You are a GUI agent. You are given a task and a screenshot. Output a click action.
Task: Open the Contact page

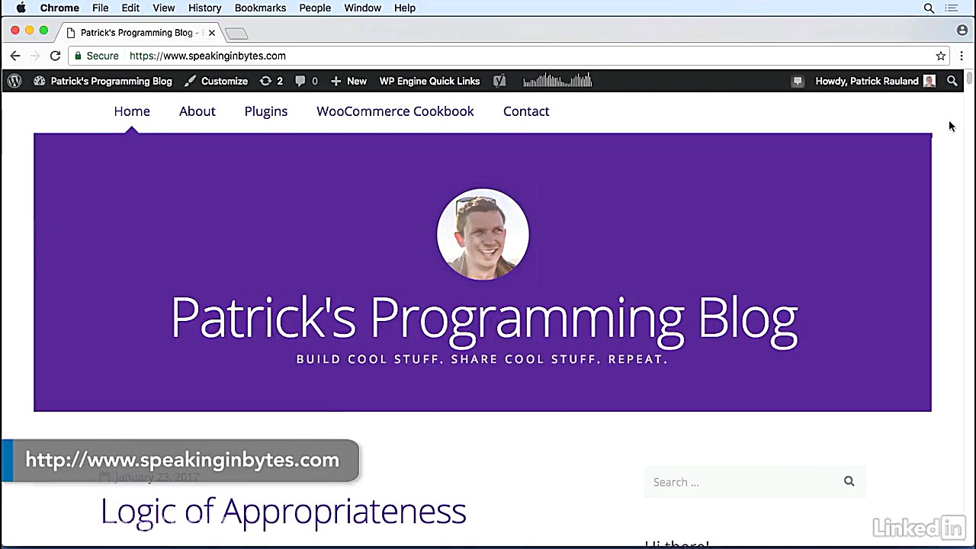tap(526, 111)
